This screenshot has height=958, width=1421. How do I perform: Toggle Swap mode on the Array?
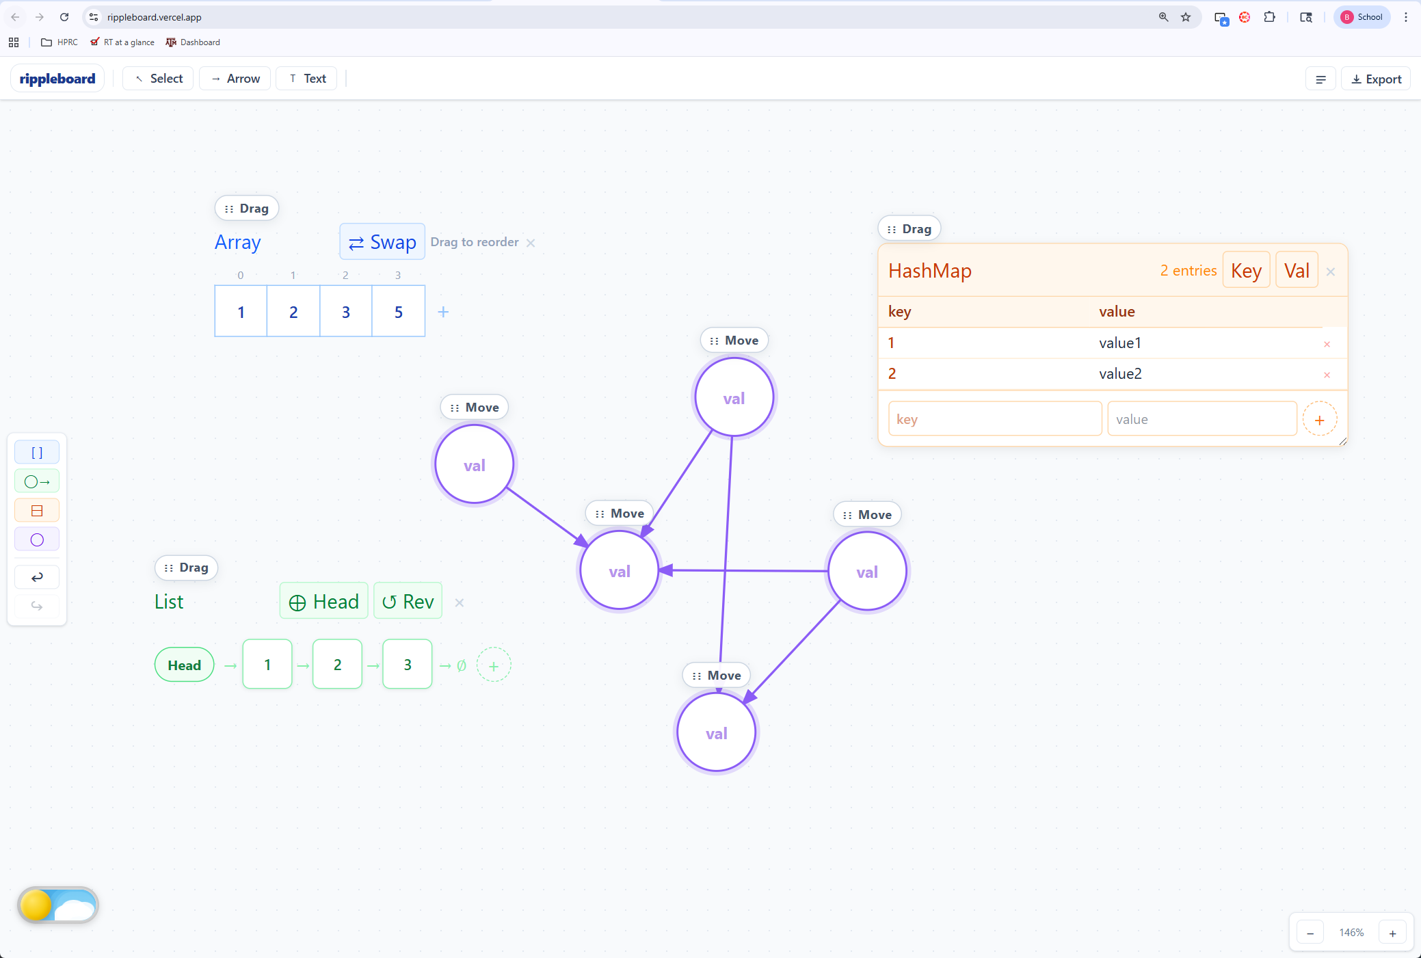pyautogui.click(x=382, y=242)
